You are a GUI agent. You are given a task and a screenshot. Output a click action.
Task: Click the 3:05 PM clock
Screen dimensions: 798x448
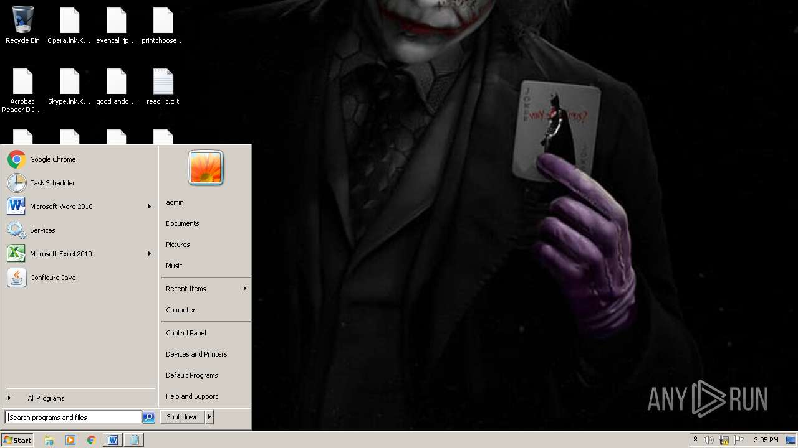[x=766, y=440]
